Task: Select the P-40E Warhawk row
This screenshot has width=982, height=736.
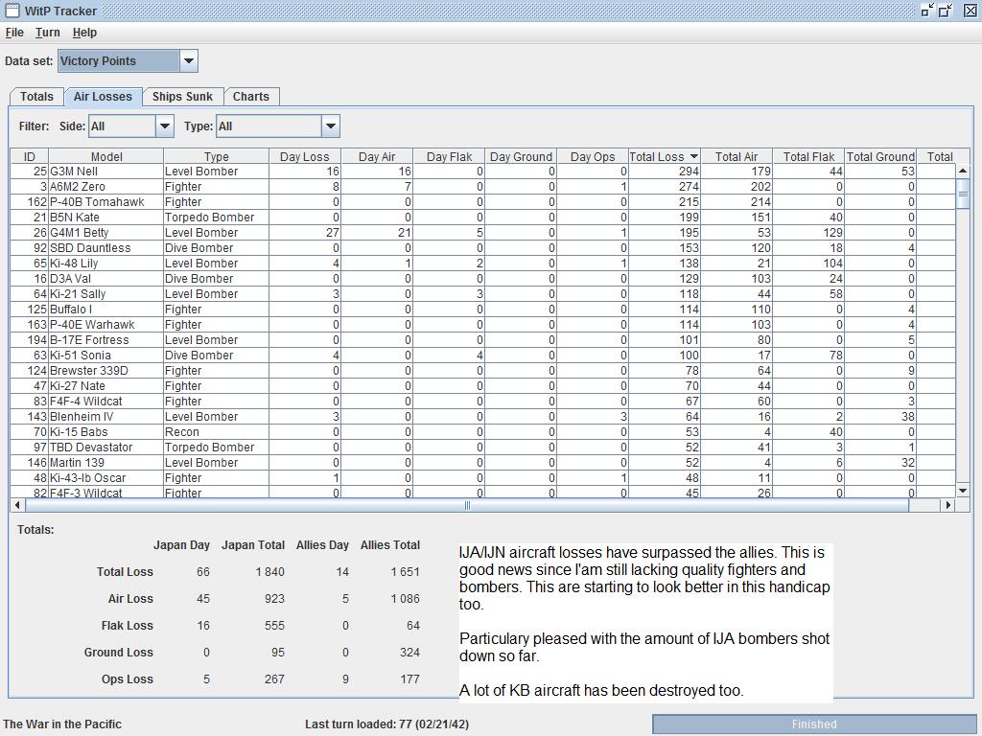Action: (483, 325)
